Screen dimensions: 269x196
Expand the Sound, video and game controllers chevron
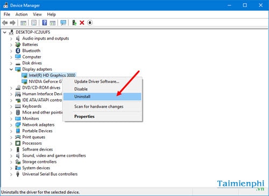[x=11, y=156]
